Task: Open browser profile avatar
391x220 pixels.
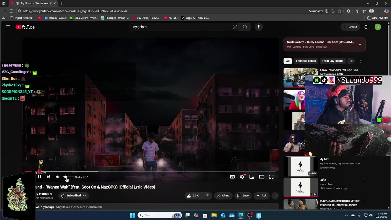Action: (x=371, y=11)
